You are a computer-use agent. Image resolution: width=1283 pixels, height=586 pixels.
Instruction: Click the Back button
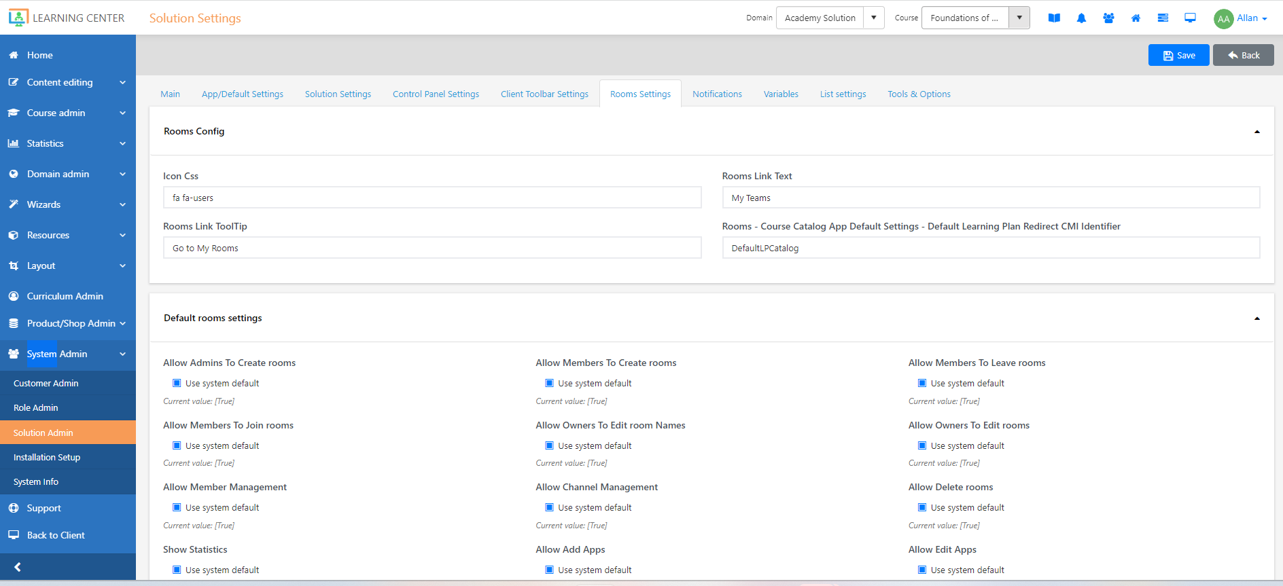(x=1243, y=55)
